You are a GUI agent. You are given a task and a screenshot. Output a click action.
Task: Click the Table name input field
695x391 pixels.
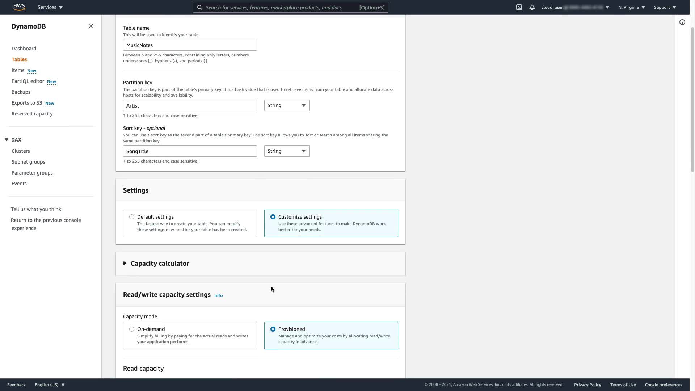click(x=190, y=45)
